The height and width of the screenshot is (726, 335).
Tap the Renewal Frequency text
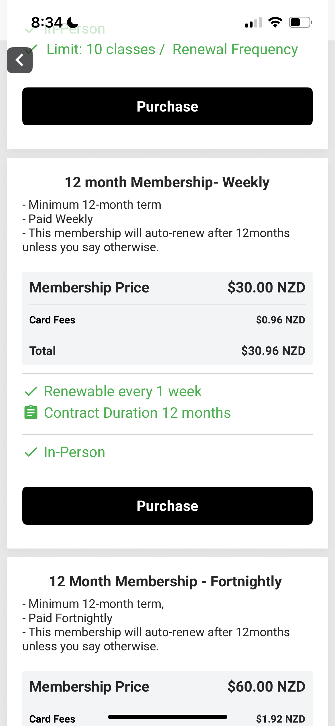tap(235, 49)
